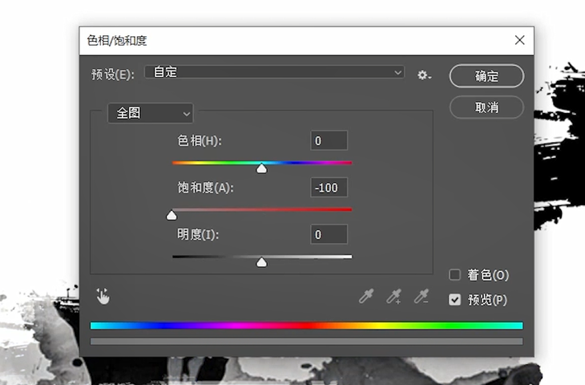Click the 饱和度(A): label
This screenshot has width=585, height=385.
tap(205, 188)
